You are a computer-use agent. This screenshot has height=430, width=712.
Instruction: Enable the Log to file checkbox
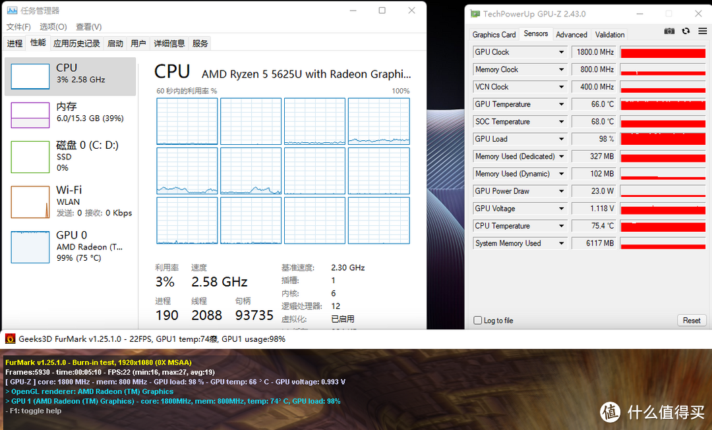pos(478,320)
